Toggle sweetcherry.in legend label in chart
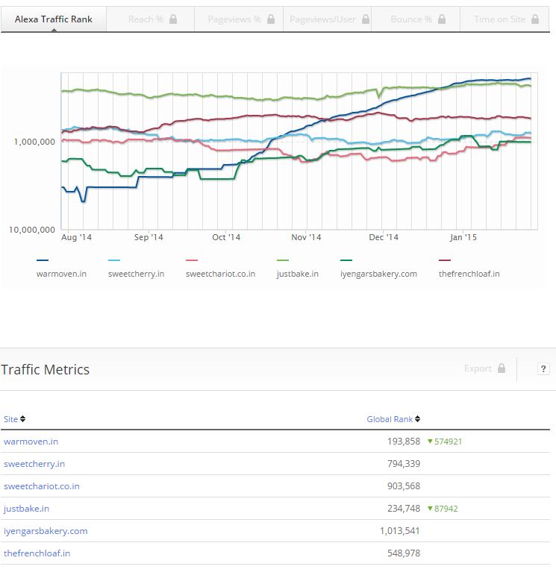Image resolution: width=556 pixels, height=581 pixels. click(x=136, y=274)
